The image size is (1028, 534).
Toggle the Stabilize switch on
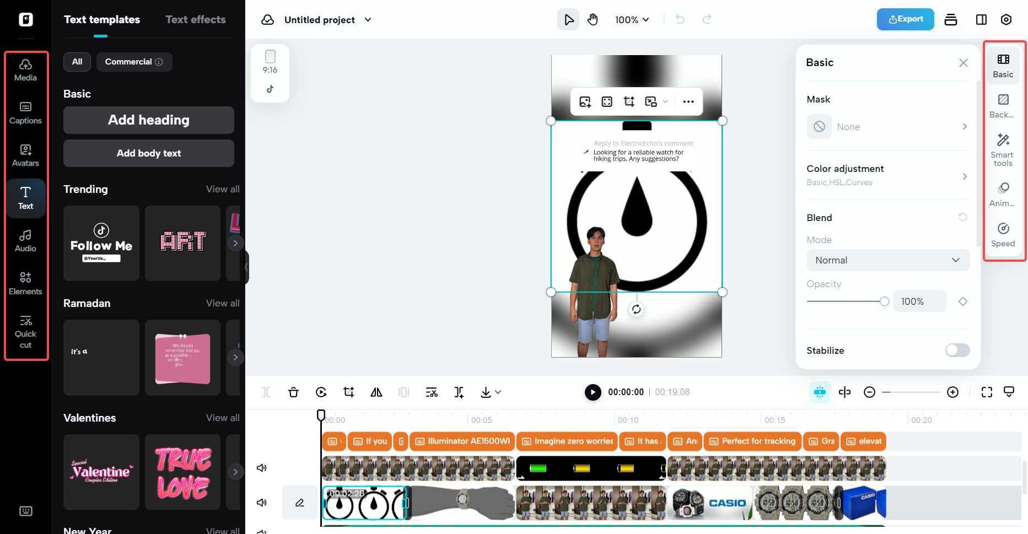(957, 350)
